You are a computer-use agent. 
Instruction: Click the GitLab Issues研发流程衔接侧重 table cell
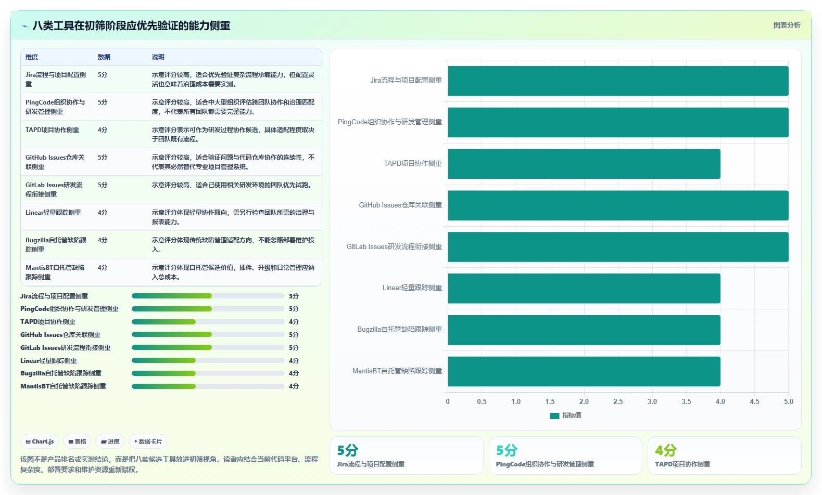click(x=56, y=190)
